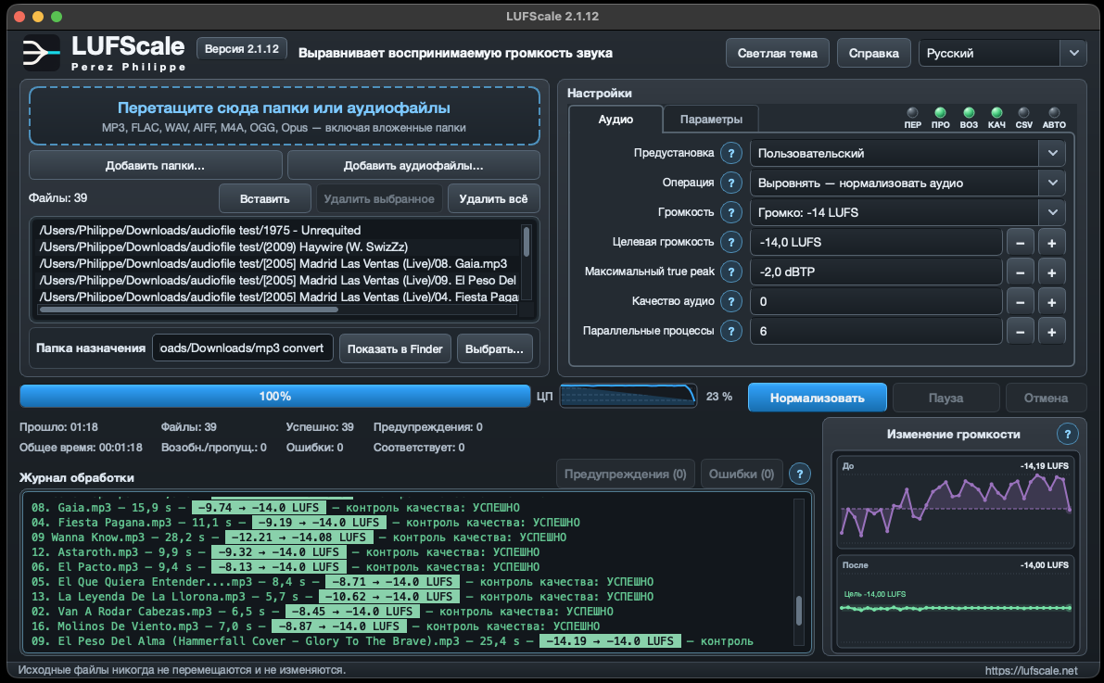This screenshot has height=683, width=1104.
Task: Open help for Операция setting
Action: [x=731, y=183]
